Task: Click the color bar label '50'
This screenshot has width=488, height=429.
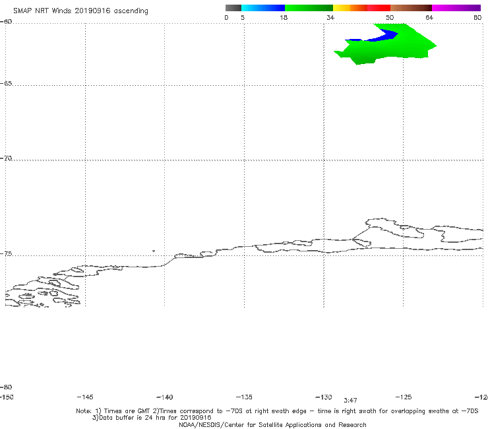Action: pyautogui.click(x=390, y=18)
